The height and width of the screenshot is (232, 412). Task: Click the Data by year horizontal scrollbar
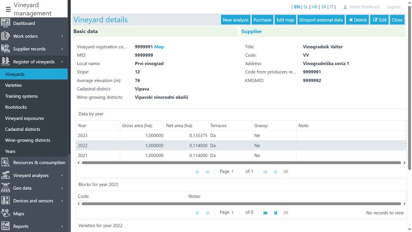(241, 163)
